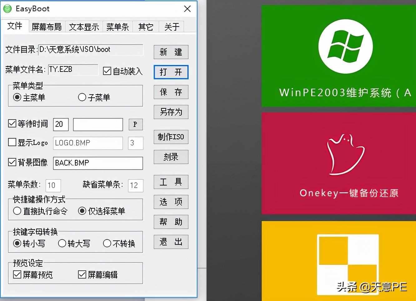The width and height of the screenshot is (416, 301).
Task: Click the 退出 button
Action: pyautogui.click(x=171, y=242)
